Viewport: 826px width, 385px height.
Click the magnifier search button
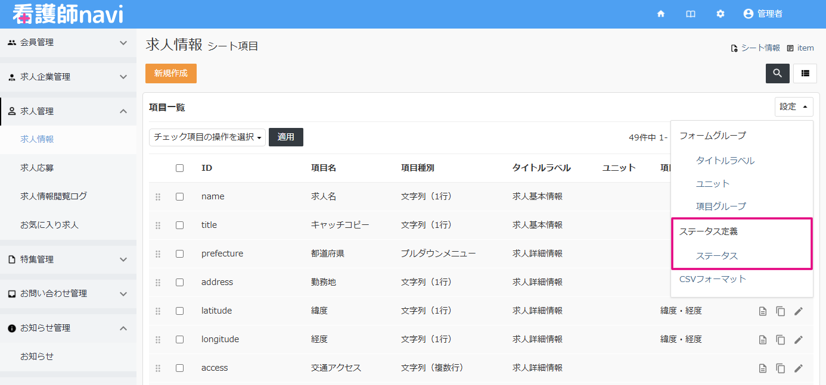778,73
